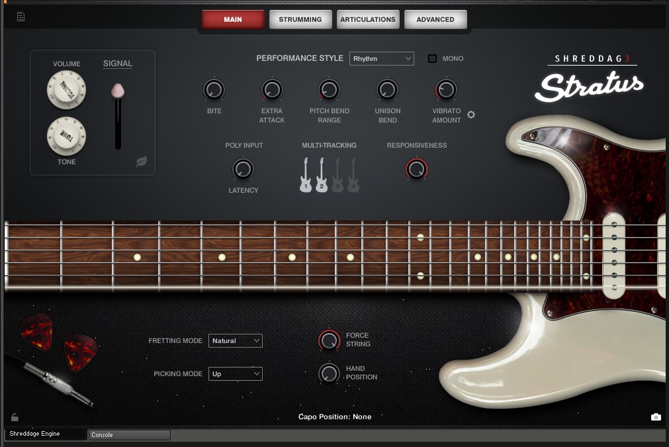Click the Capo Position: None text
This screenshot has width=669, height=447.
click(x=335, y=417)
